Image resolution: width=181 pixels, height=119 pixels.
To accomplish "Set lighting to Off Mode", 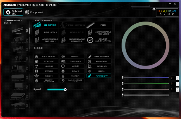I will (x=46, y=57).
